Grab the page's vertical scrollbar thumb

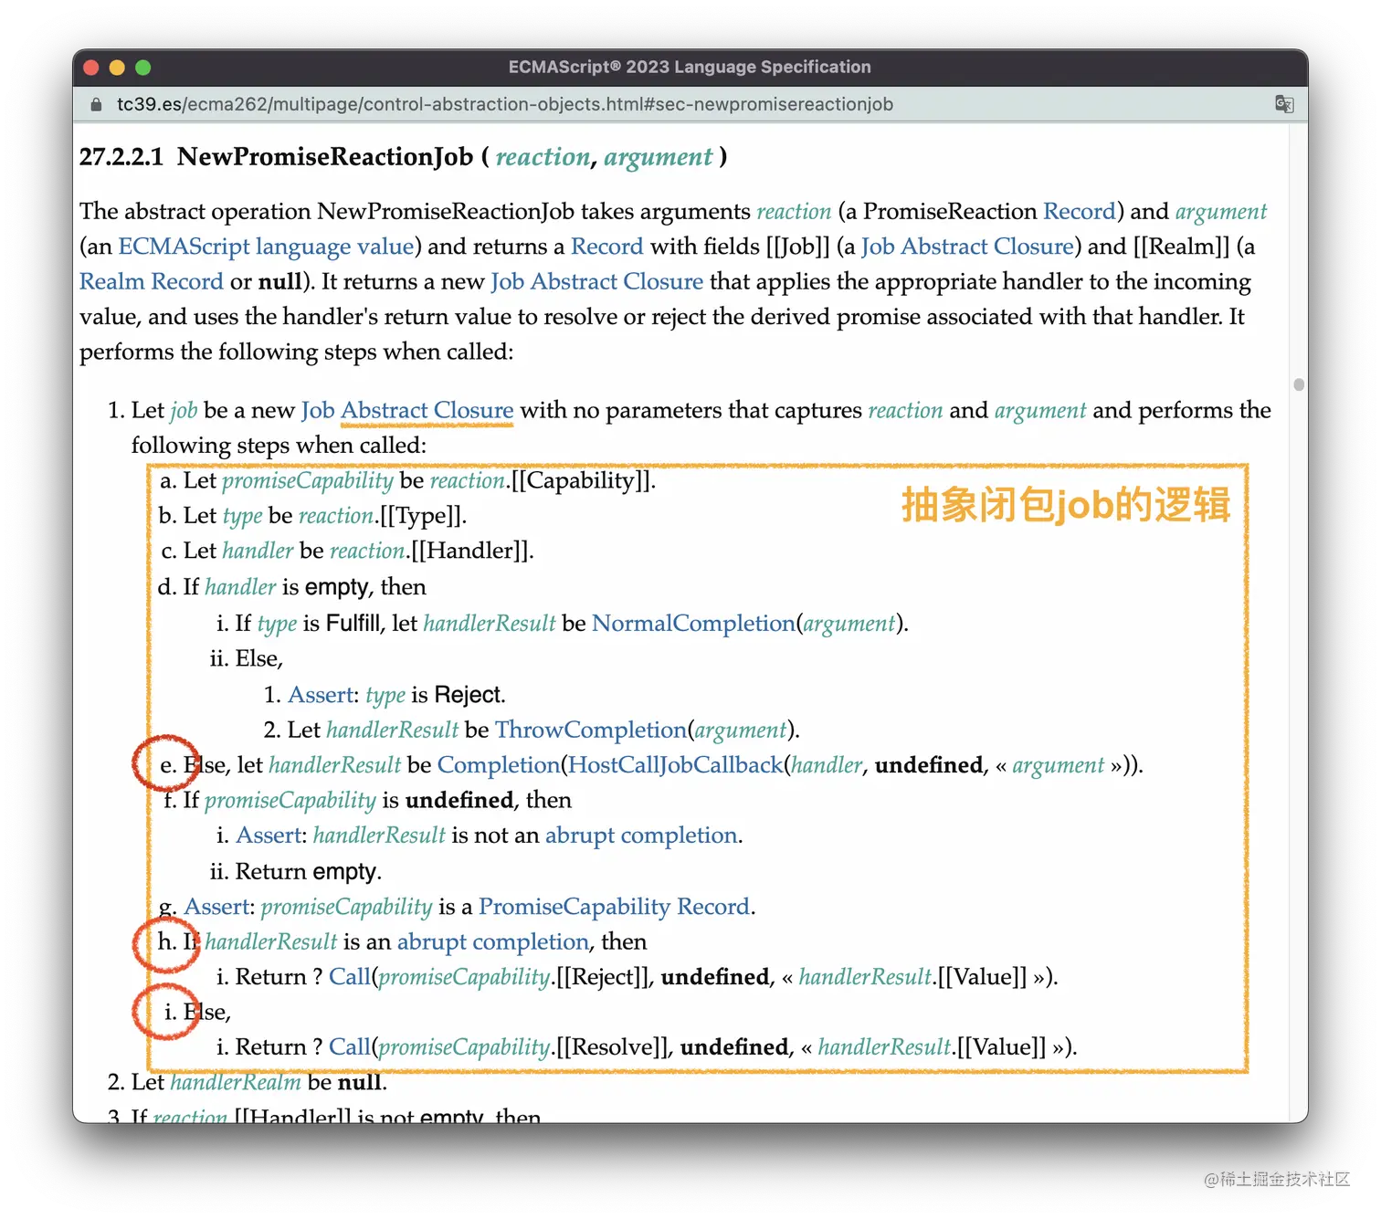pyautogui.click(x=1299, y=384)
